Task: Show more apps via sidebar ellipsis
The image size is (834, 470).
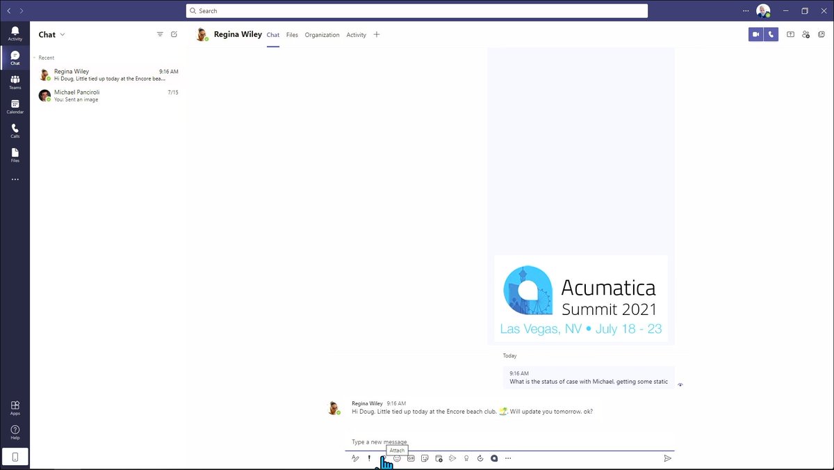Action: [x=15, y=179]
